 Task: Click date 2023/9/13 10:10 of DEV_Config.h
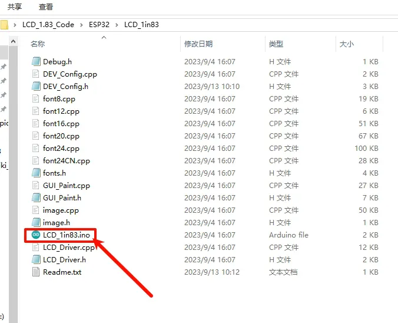[x=212, y=87]
